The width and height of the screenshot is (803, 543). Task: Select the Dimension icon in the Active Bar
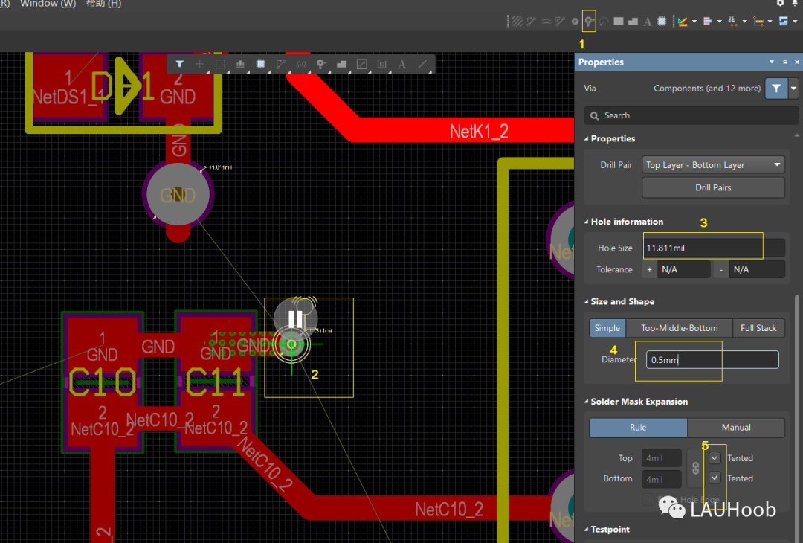381,64
